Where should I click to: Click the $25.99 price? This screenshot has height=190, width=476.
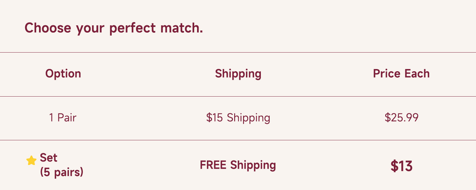(x=401, y=118)
